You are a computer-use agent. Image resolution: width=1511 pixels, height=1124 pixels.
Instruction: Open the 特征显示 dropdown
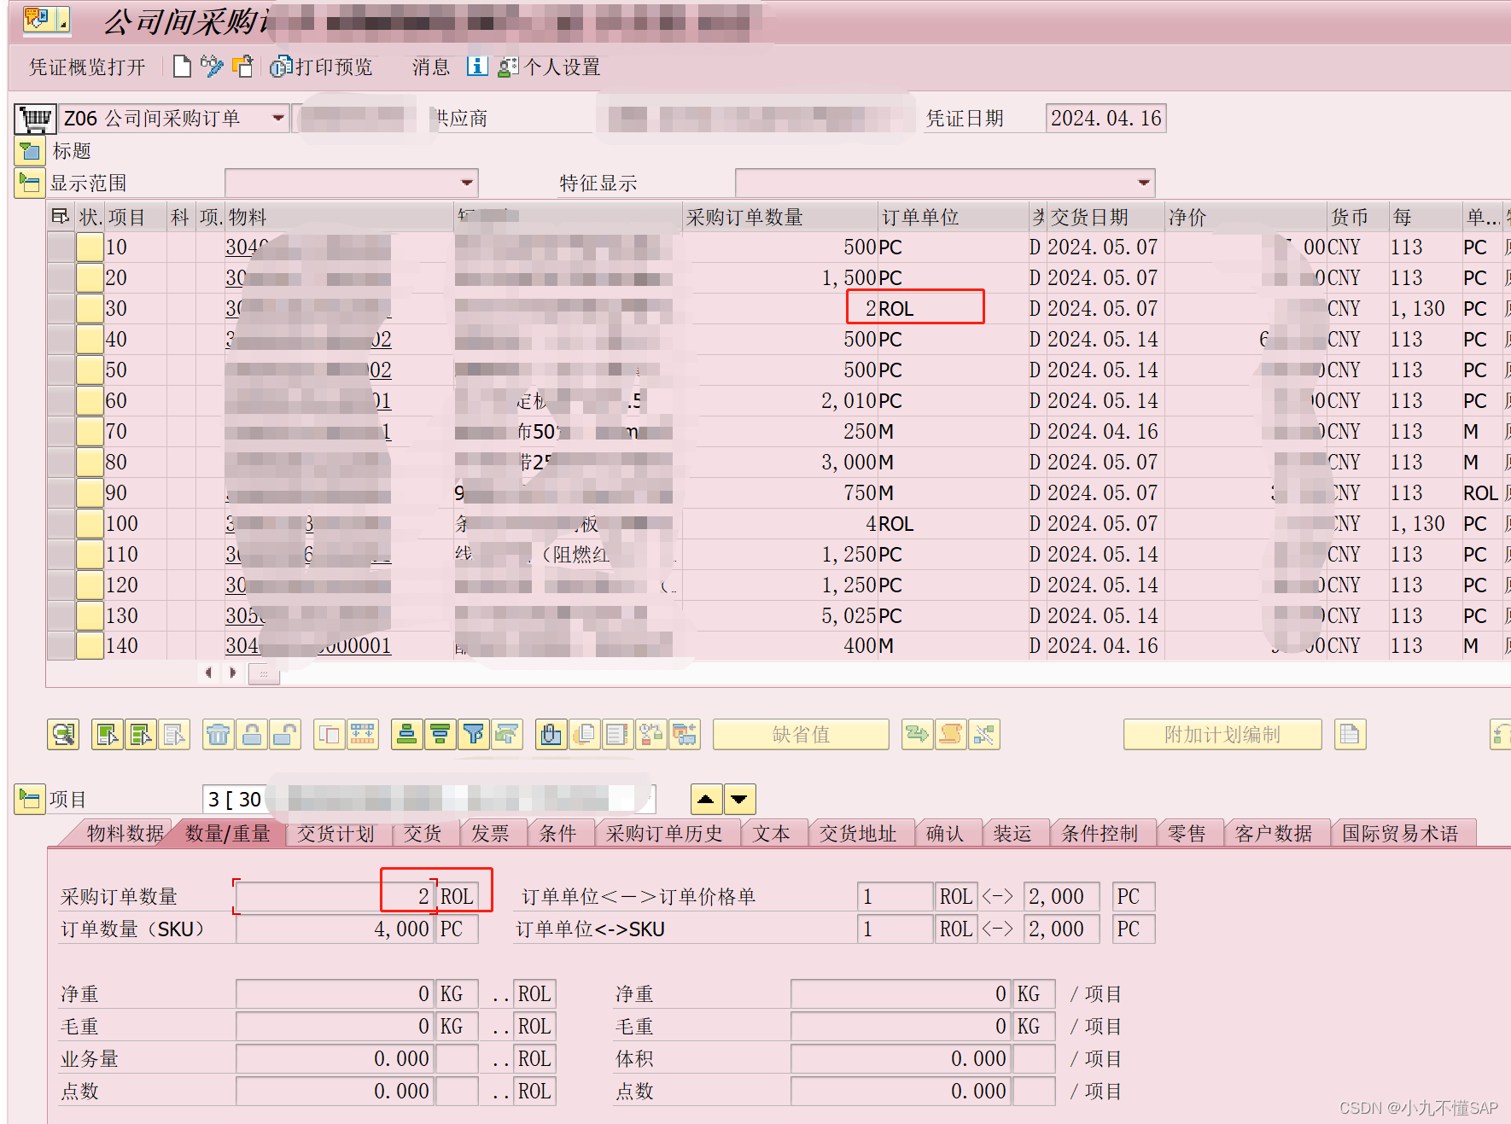[1143, 182]
